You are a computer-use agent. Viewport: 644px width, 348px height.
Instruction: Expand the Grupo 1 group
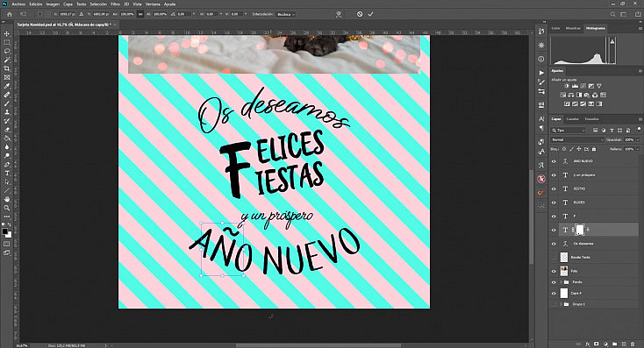coord(561,304)
